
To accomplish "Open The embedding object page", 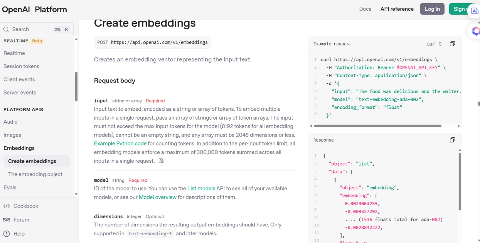I will tap(35, 174).
